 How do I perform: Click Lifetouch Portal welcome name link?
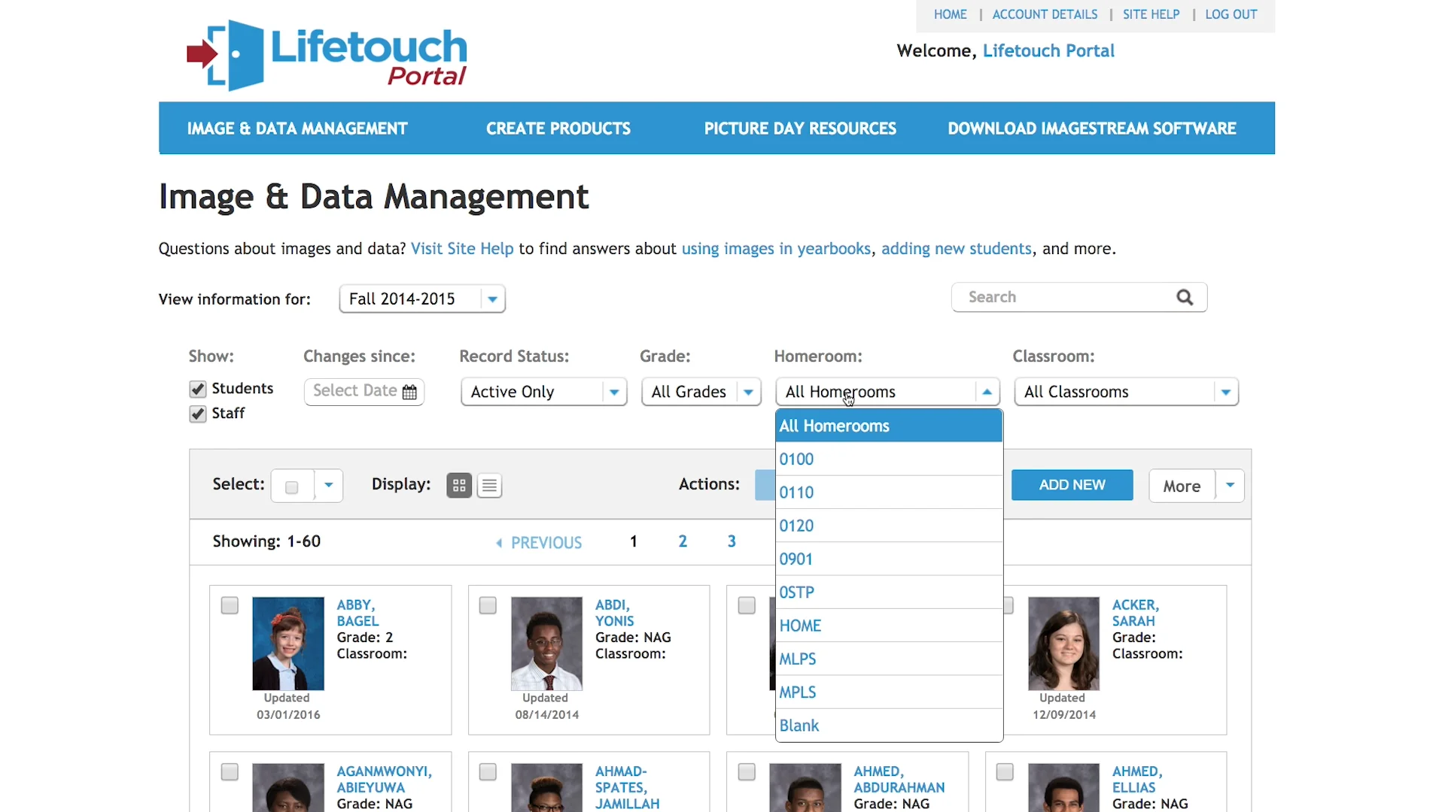[x=1048, y=50]
